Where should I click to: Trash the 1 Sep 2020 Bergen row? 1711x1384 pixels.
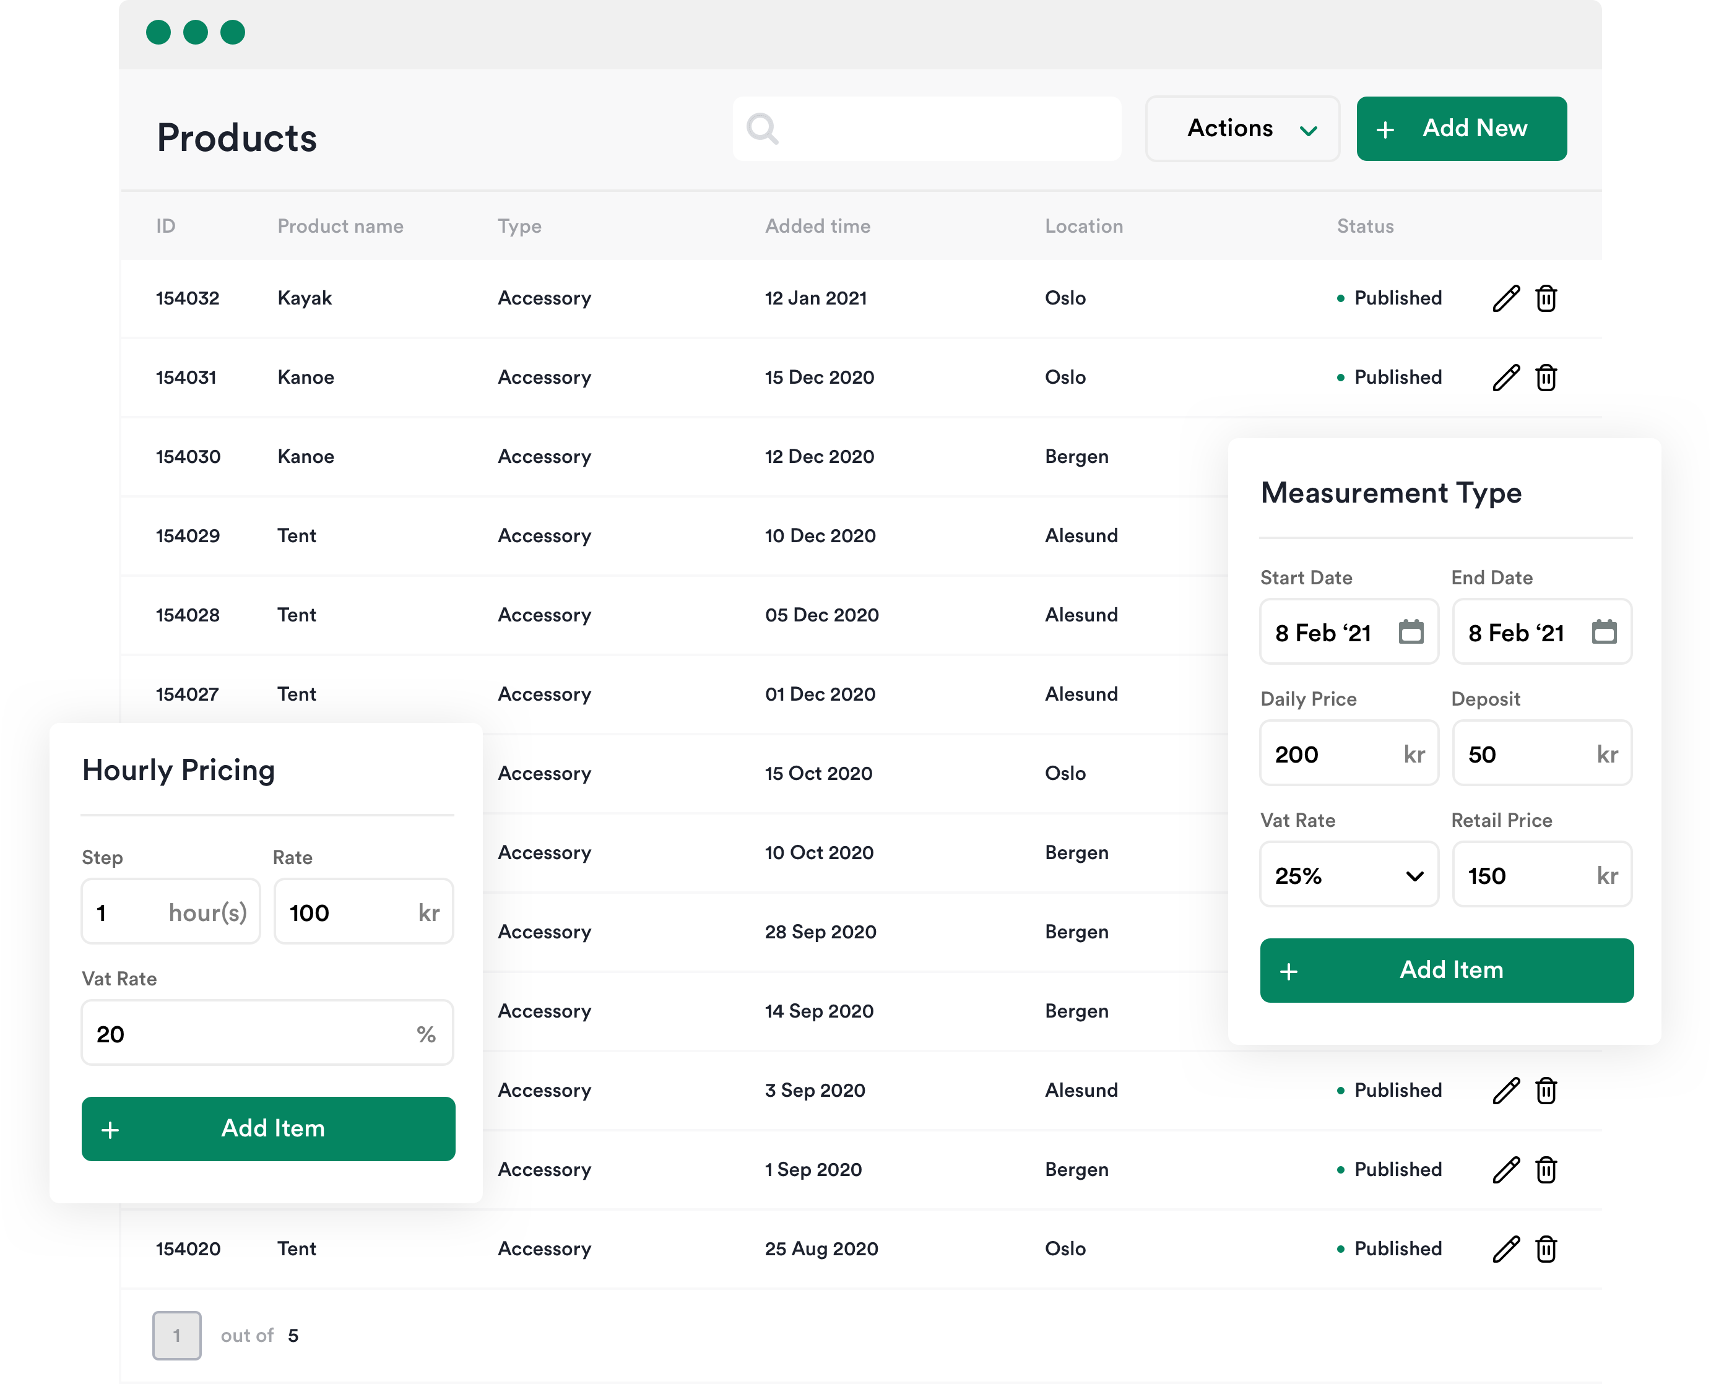coord(1546,1170)
